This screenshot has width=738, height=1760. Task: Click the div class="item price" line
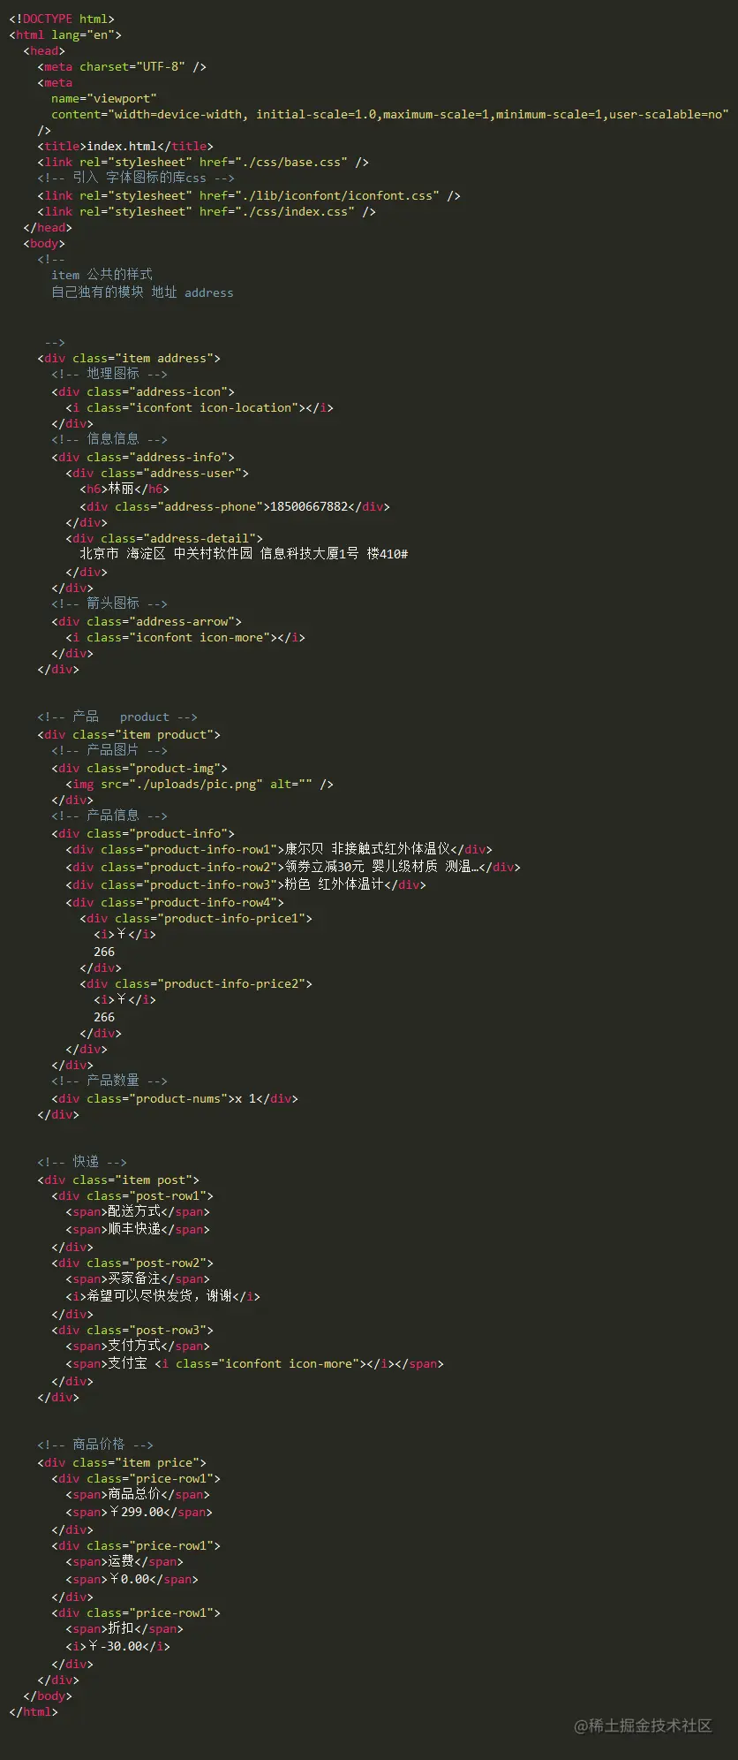[x=122, y=1462]
